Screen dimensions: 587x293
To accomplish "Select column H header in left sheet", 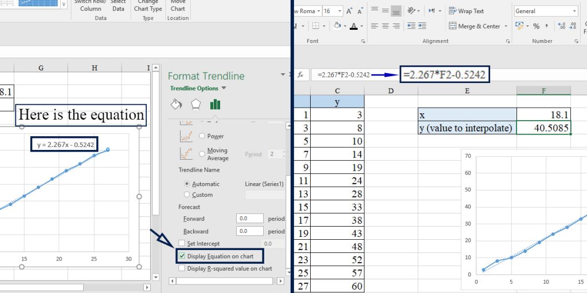I will coord(95,68).
